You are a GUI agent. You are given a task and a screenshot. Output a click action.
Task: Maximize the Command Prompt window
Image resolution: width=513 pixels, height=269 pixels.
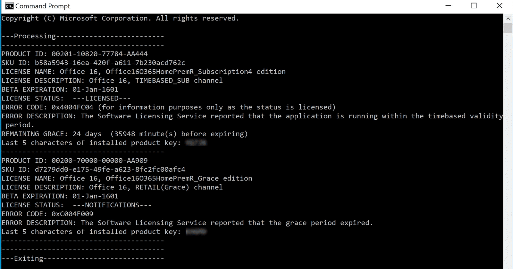coord(474,6)
